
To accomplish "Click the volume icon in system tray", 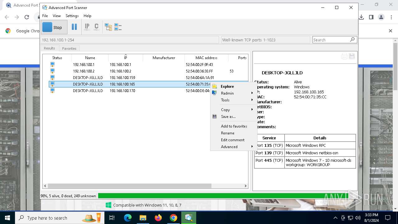I will pyautogui.click(x=358, y=218).
